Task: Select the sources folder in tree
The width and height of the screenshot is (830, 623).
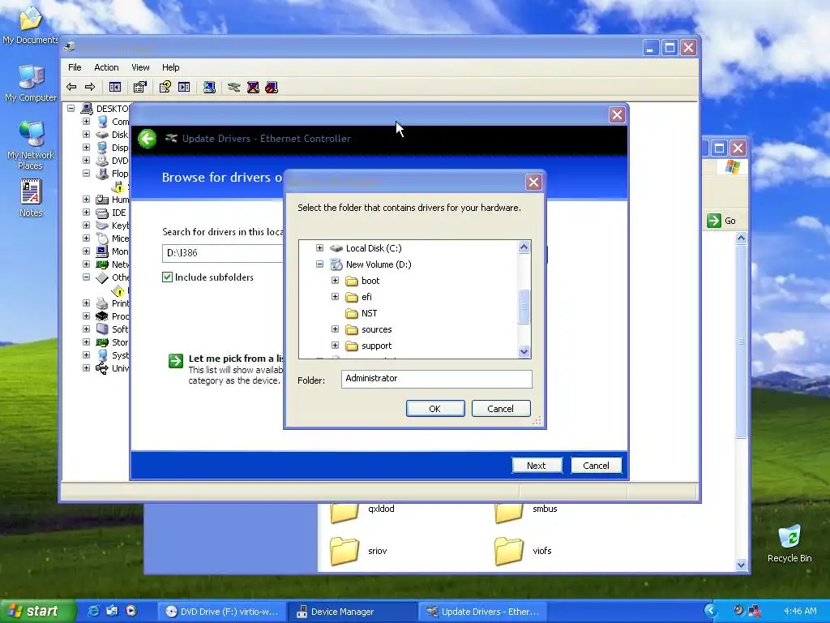Action: [x=369, y=329]
